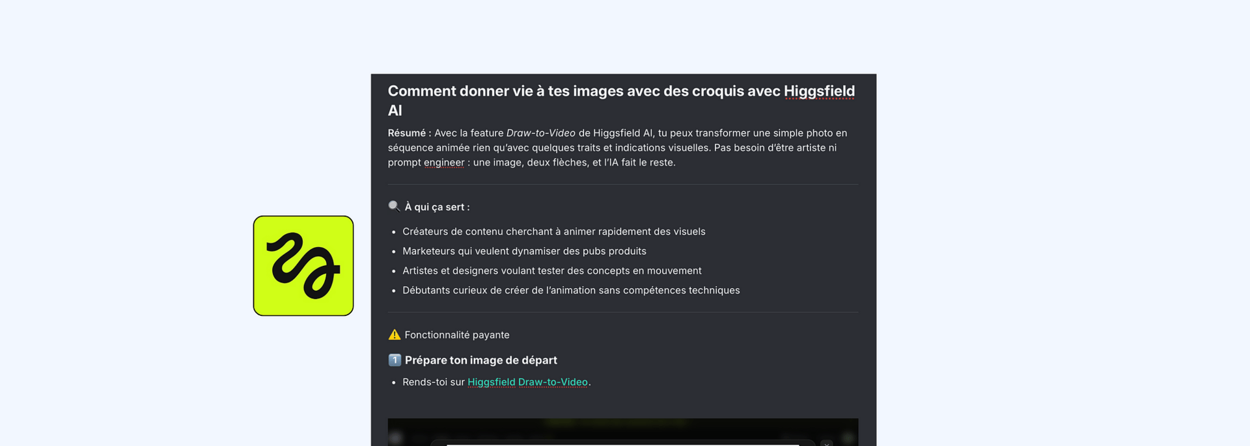The width and height of the screenshot is (1250, 446).
Task: Click the Fonctionnalité payante notice
Action: point(457,335)
